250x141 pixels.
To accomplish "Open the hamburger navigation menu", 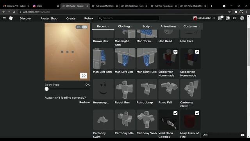I will pos(4,18).
